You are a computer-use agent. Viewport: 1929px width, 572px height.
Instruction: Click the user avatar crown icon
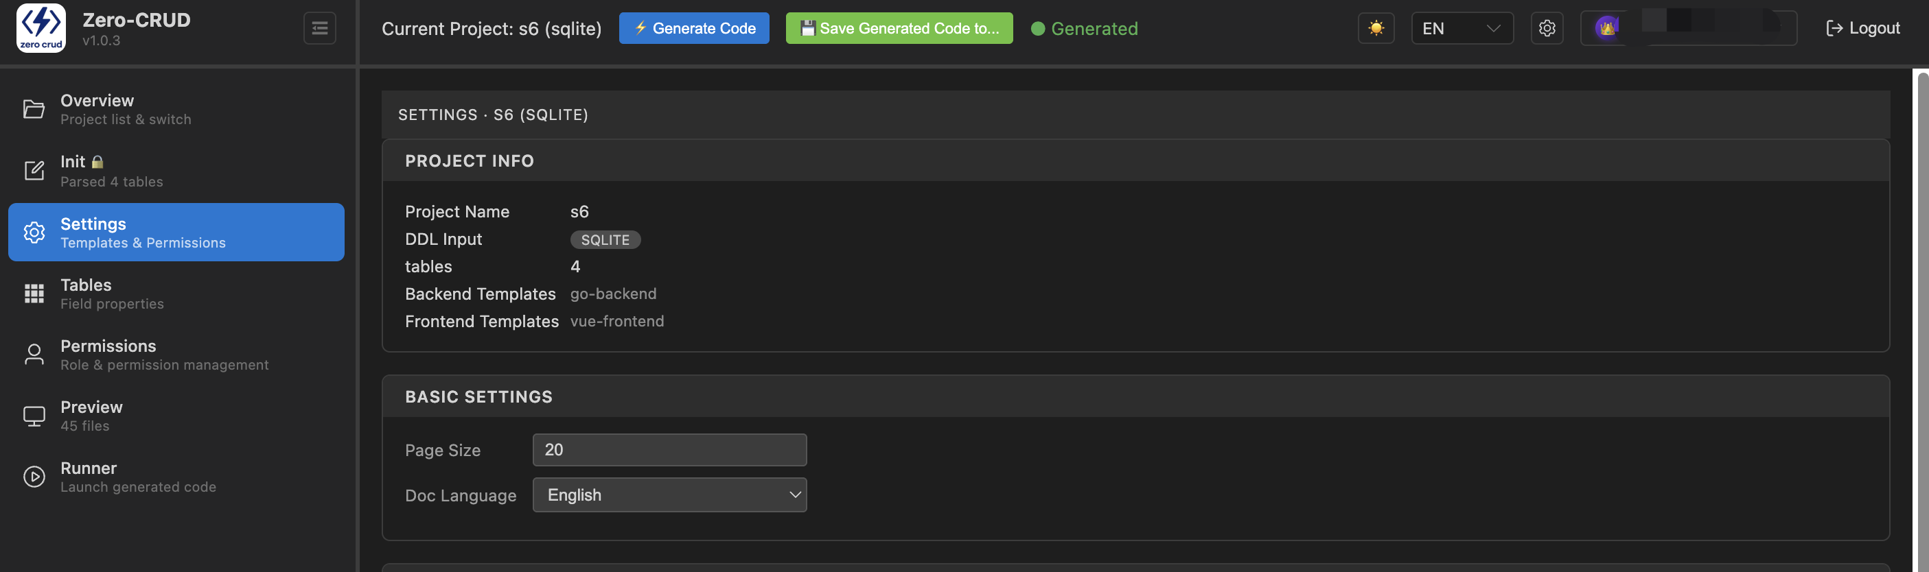click(1606, 28)
